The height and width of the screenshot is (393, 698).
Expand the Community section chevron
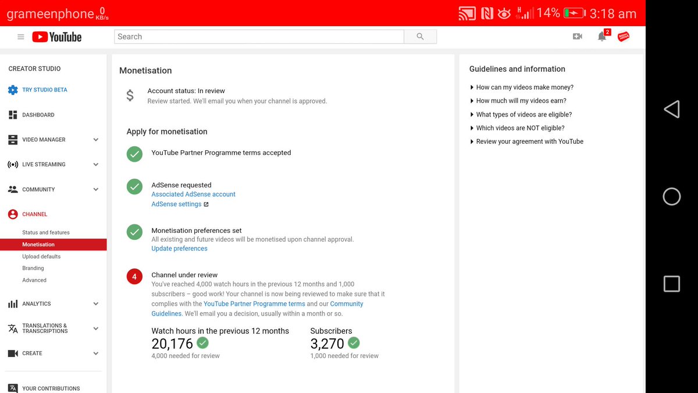click(x=96, y=189)
